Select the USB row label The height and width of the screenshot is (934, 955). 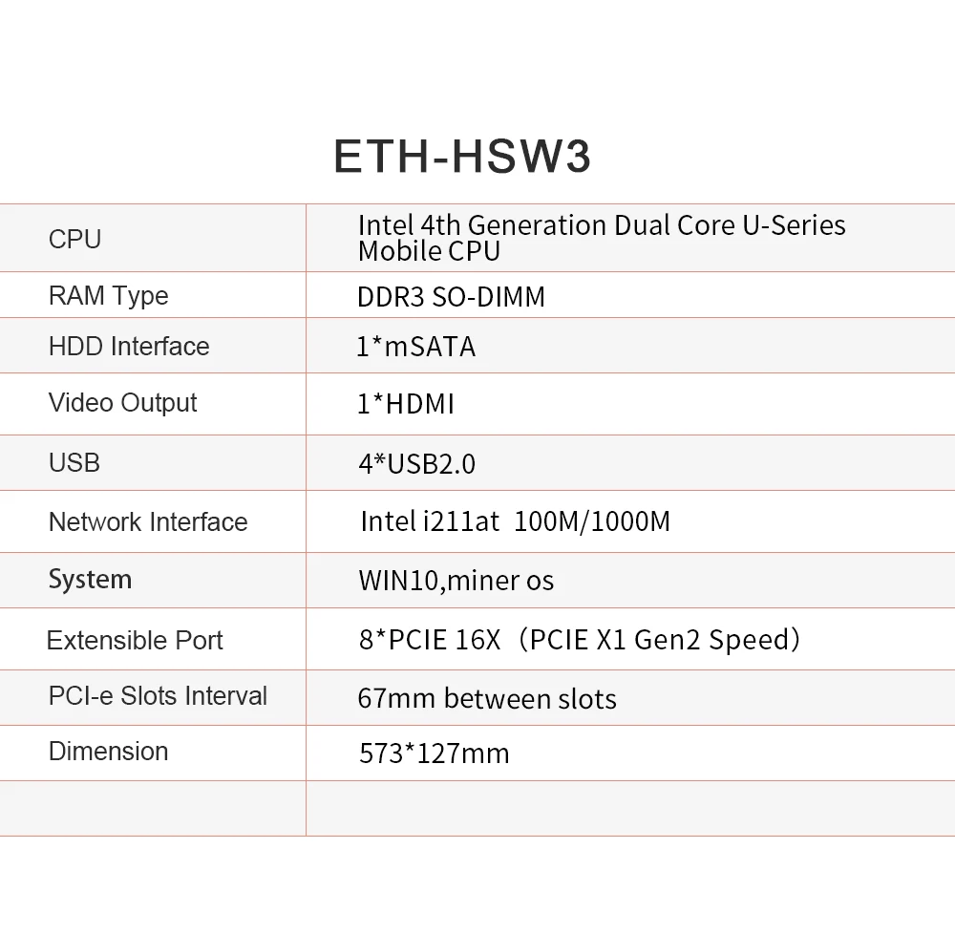coord(74,463)
